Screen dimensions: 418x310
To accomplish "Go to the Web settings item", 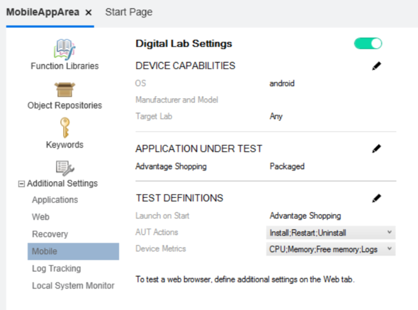I will click(x=41, y=217).
